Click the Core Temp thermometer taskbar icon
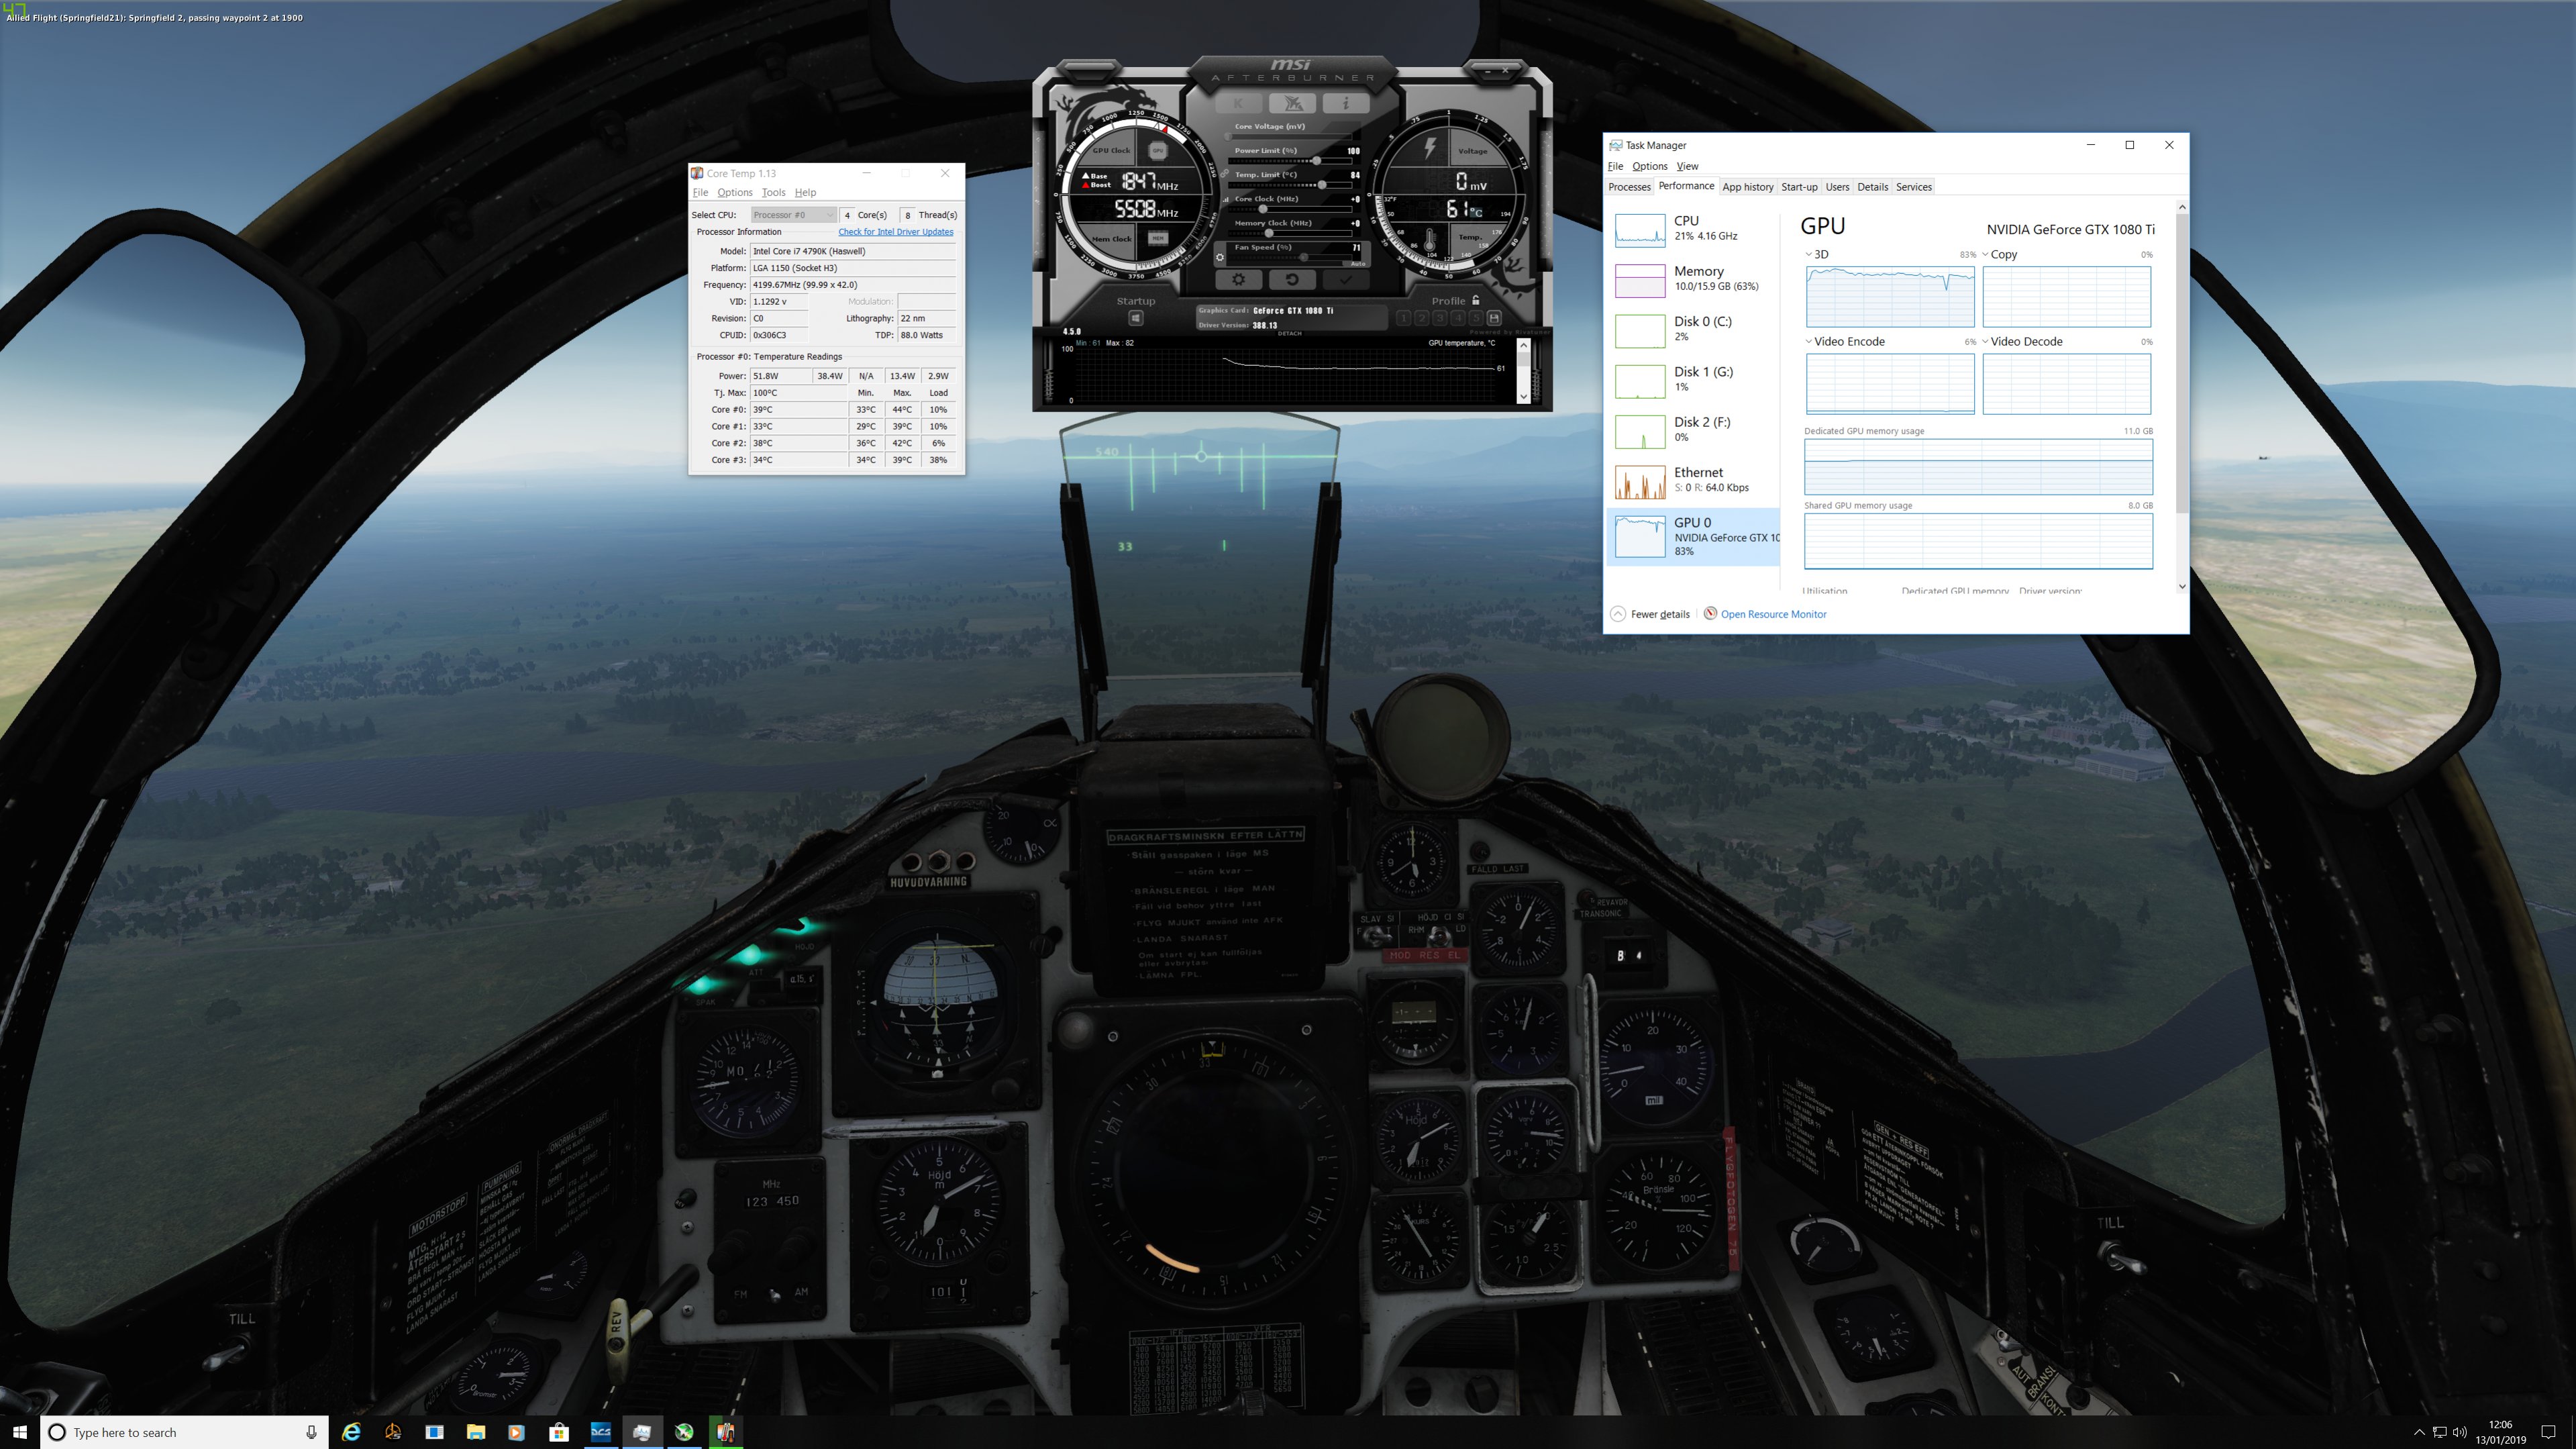Viewport: 2576px width, 1449px height. (725, 1432)
